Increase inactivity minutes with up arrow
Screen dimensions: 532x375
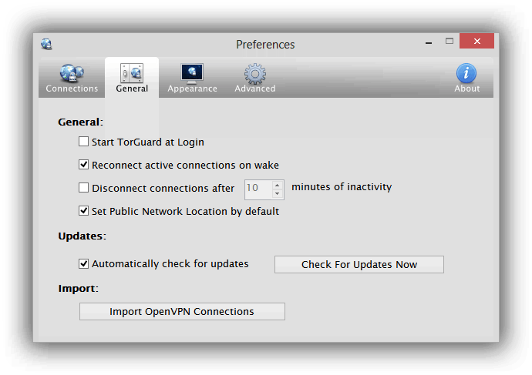pyautogui.click(x=278, y=186)
